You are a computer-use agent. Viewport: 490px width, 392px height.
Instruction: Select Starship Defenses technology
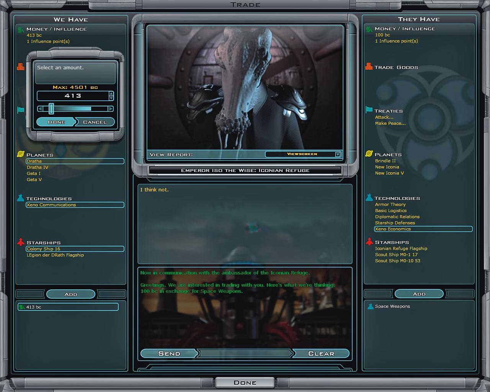(x=395, y=223)
